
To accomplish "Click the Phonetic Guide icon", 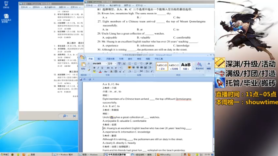I will 119,64.
